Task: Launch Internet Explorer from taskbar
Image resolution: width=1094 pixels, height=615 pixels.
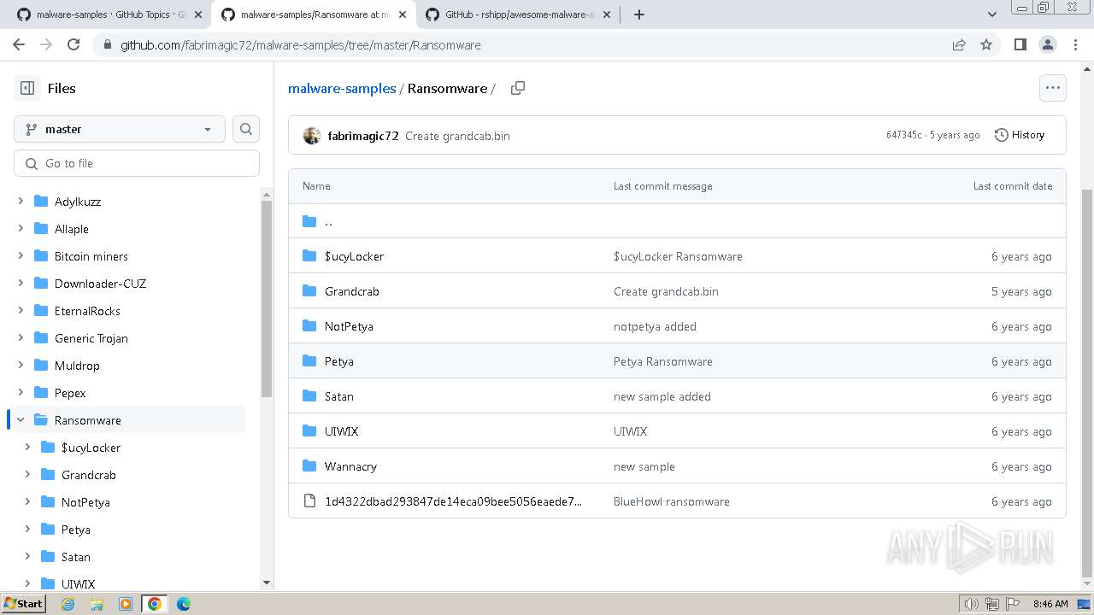Action: tap(68, 604)
